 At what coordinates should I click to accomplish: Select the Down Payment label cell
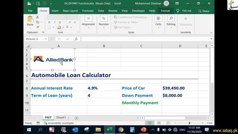click(141, 96)
